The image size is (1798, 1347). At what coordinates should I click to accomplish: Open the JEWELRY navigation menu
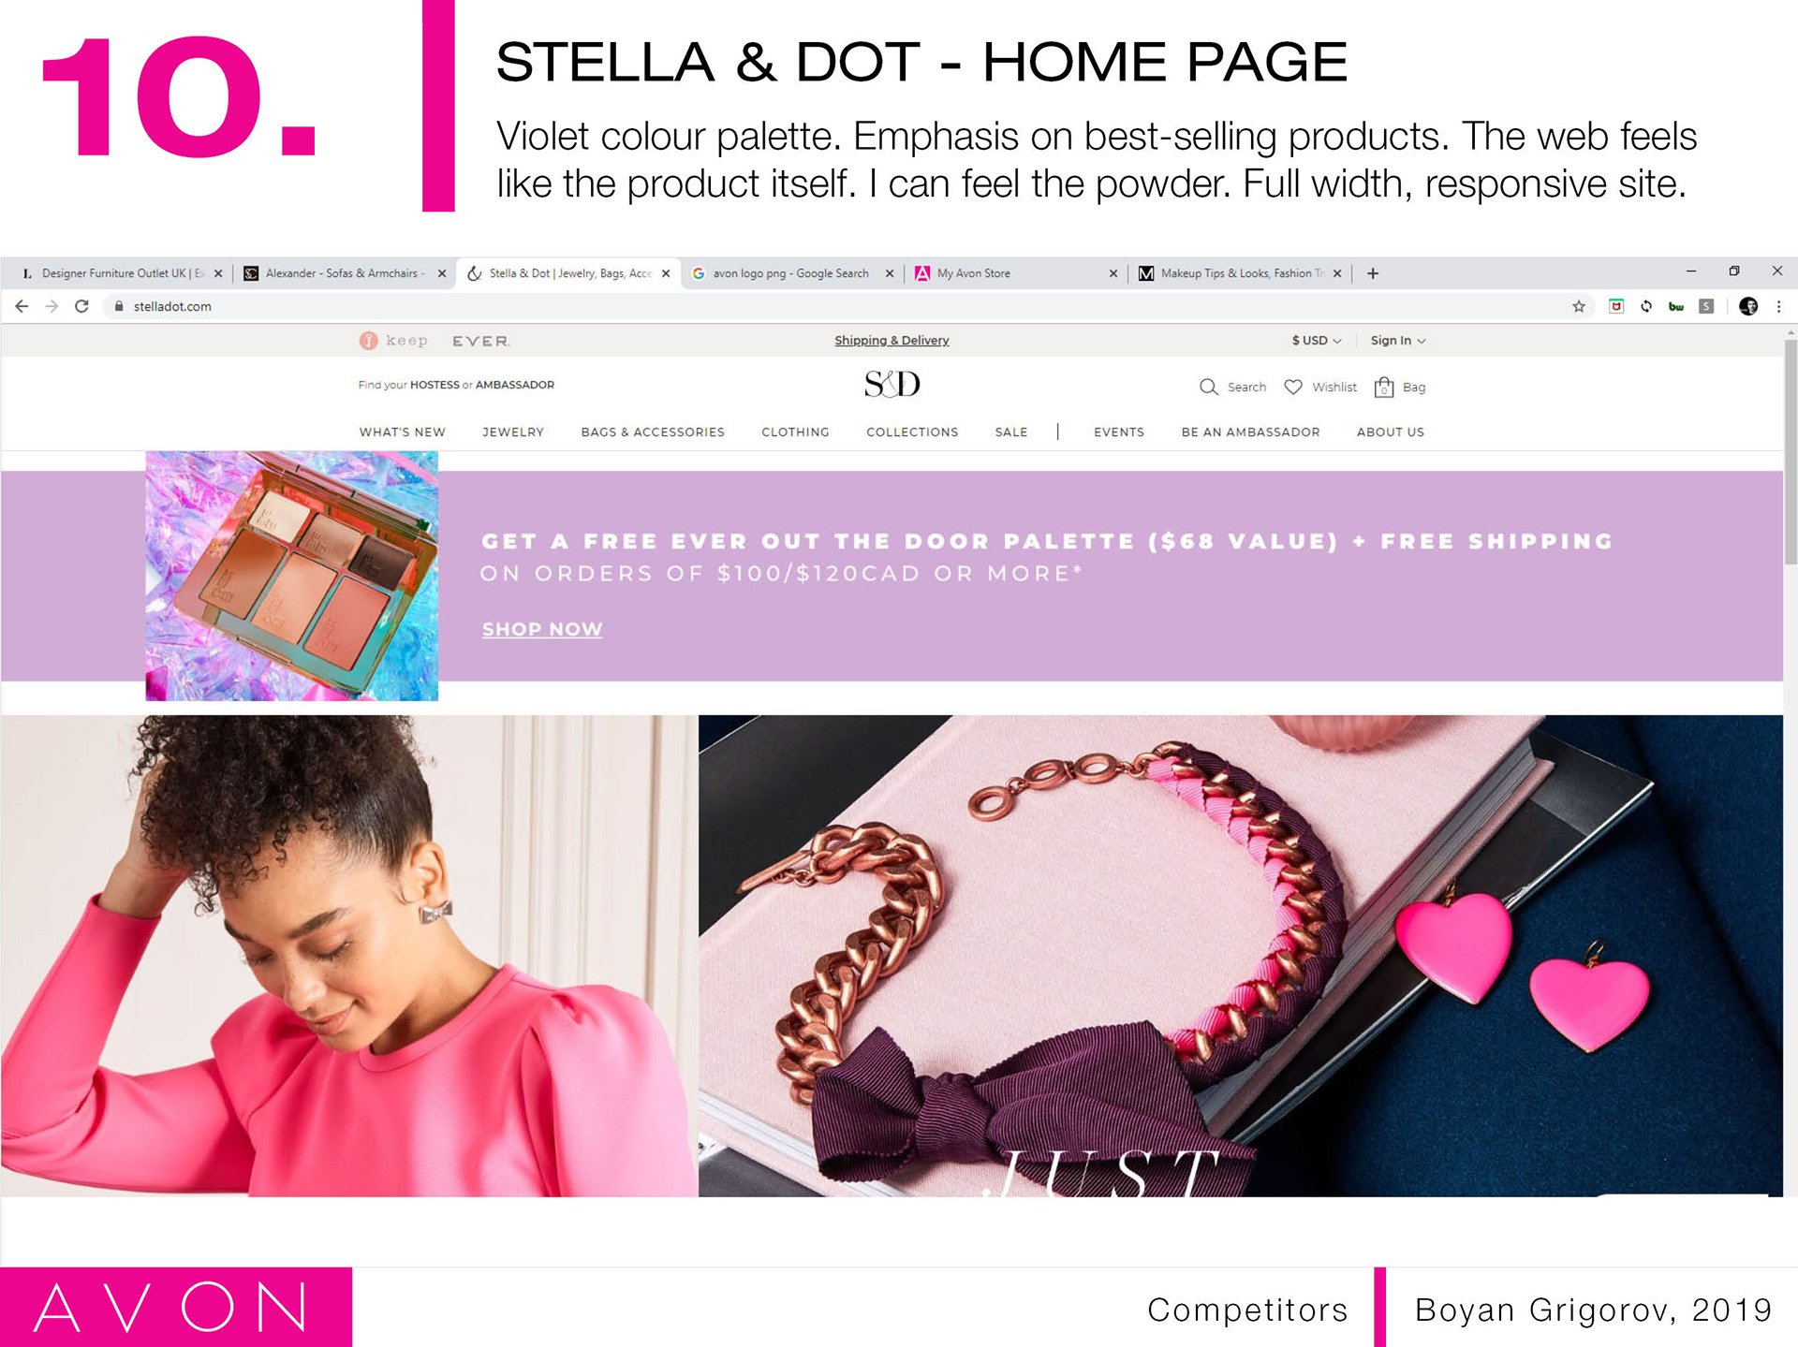click(x=513, y=432)
